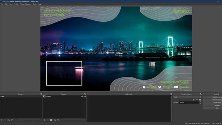222x125 pixels.
Task: Click the preview canvas overlay image
Action: tap(116, 49)
